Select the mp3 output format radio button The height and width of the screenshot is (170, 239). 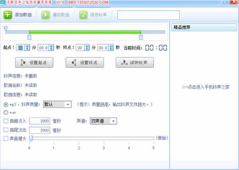click(6, 105)
